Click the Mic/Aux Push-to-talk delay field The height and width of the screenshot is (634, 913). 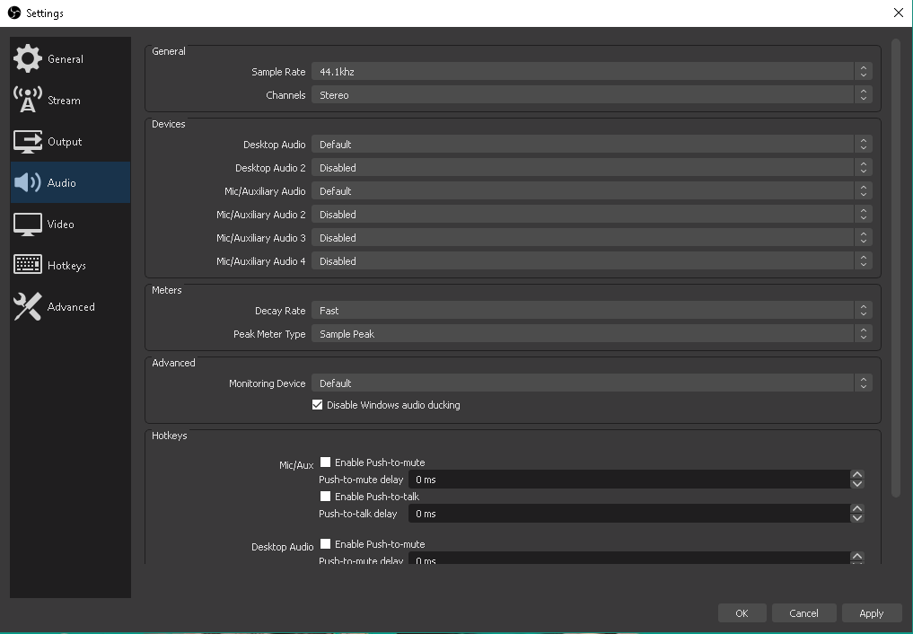point(628,514)
